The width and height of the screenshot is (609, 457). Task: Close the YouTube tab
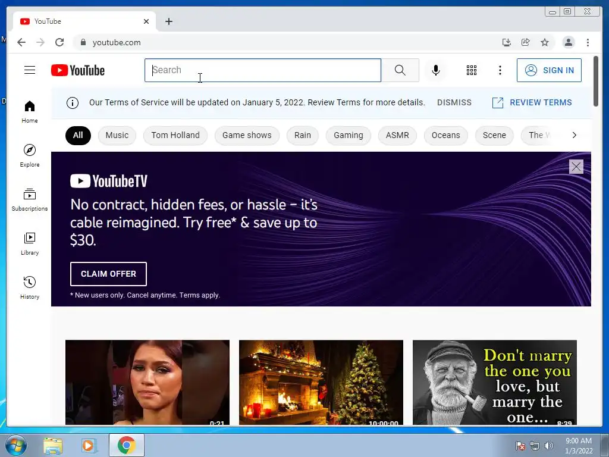point(146,21)
